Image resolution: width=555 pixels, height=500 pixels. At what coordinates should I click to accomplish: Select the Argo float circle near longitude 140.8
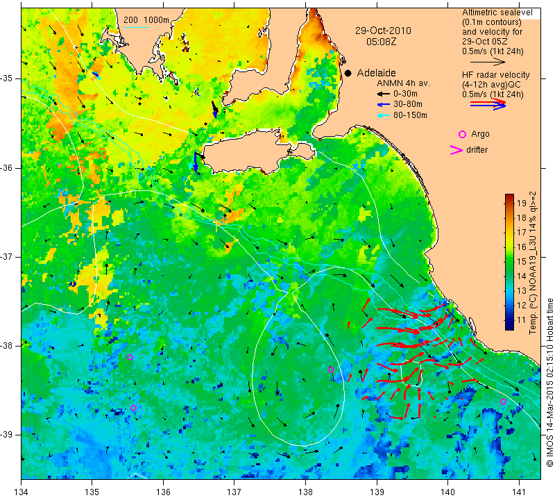pyautogui.click(x=503, y=401)
